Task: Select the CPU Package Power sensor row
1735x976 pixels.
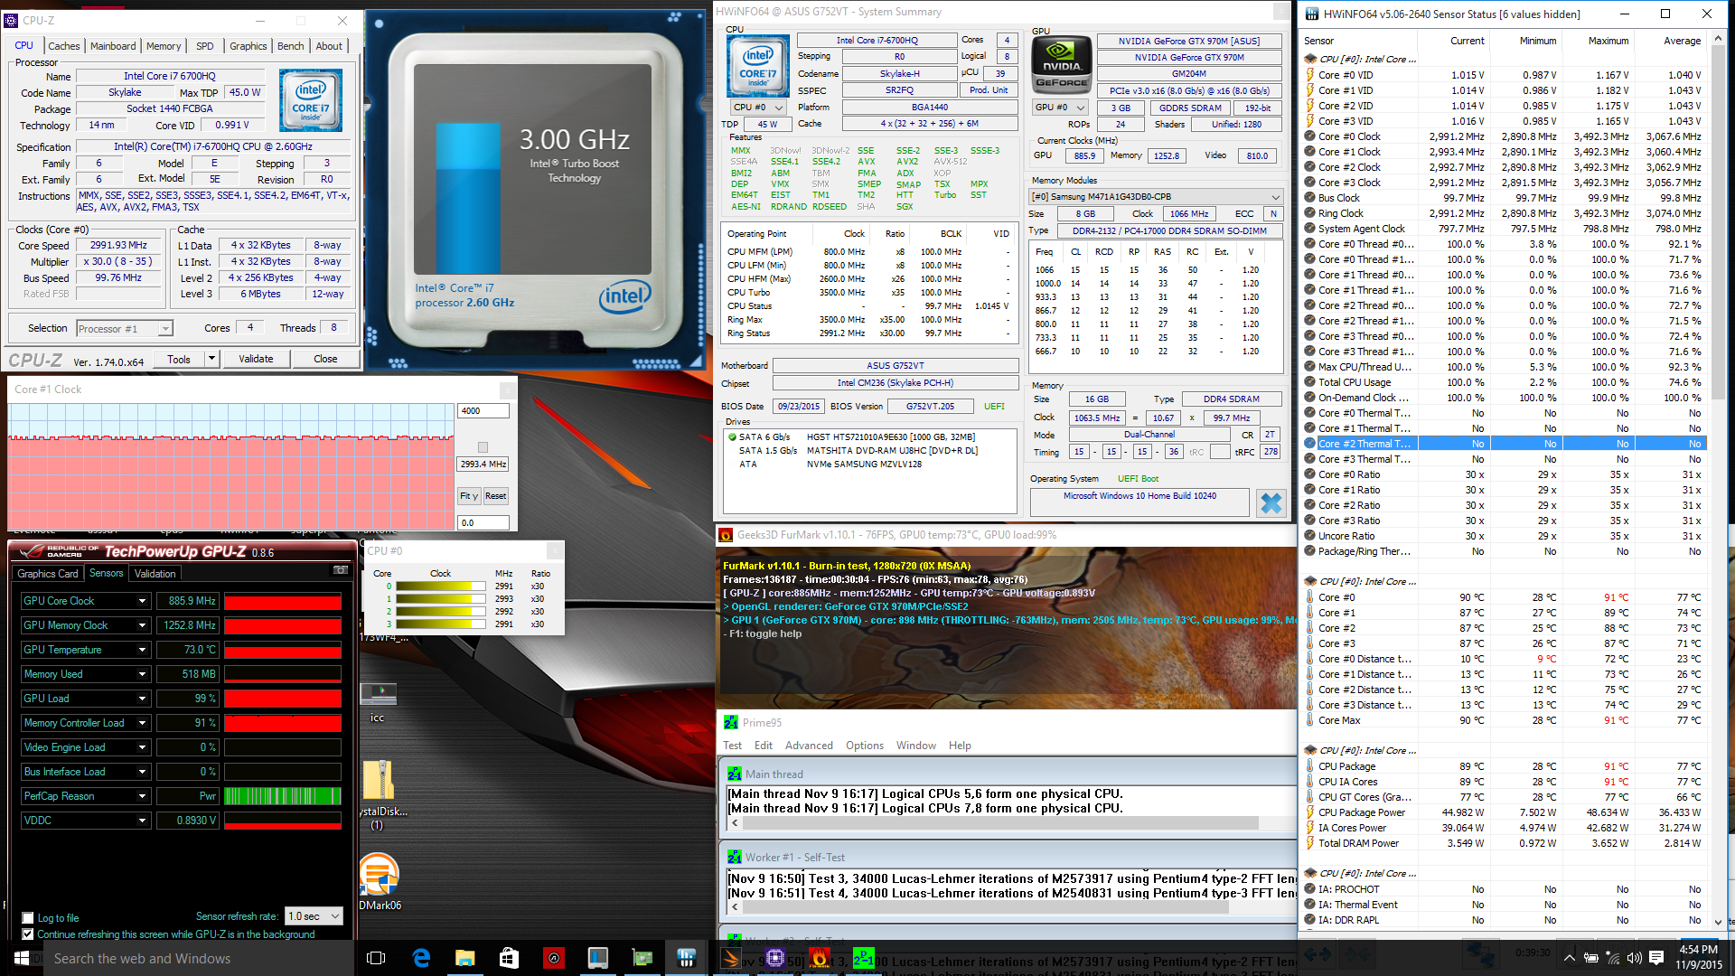Action: tap(1505, 812)
